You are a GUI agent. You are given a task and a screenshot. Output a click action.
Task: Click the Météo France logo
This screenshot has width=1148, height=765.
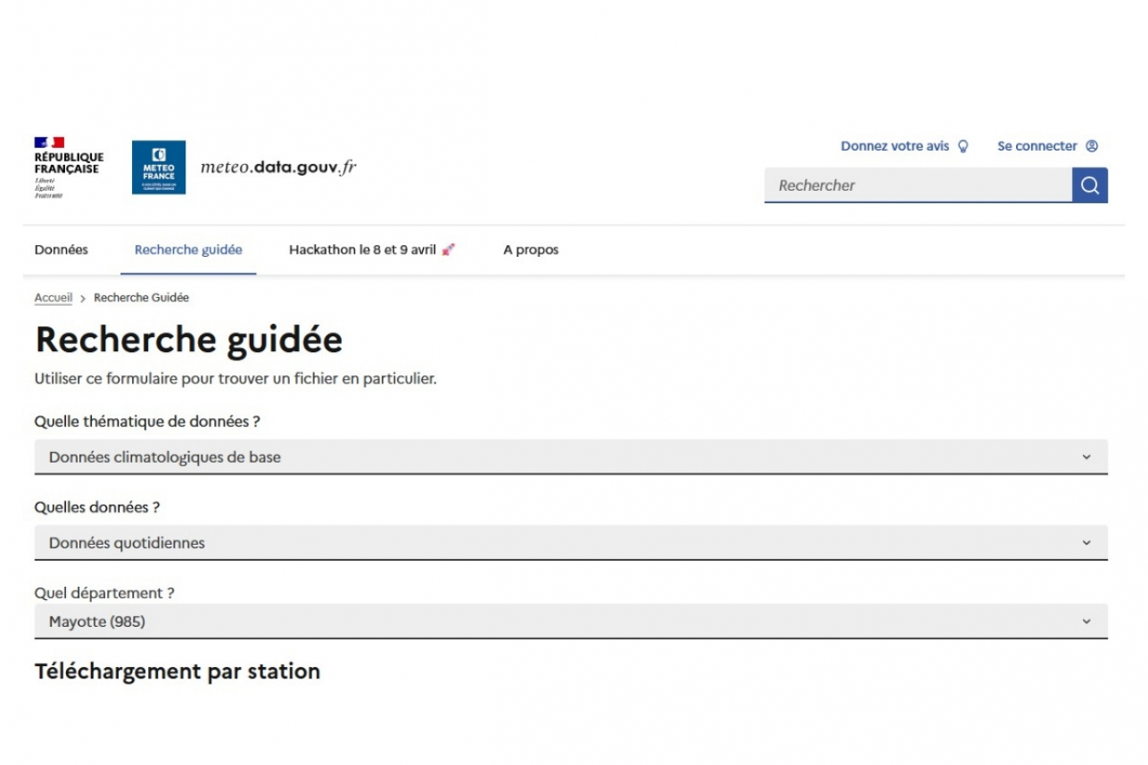[159, 168]
